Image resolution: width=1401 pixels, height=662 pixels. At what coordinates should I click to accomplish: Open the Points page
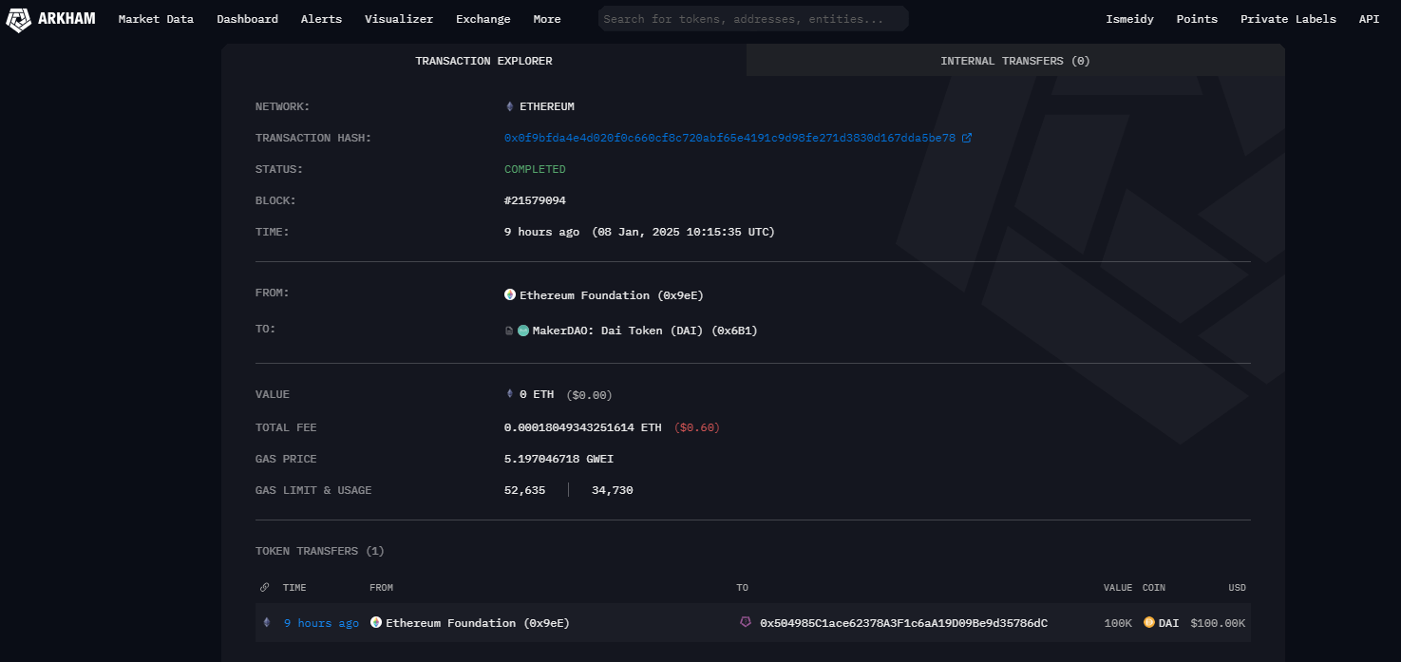point(1197,19)
